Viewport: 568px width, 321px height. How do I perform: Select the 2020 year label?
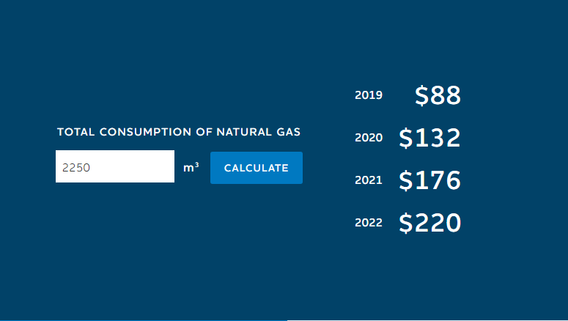[x=369, y=138]
